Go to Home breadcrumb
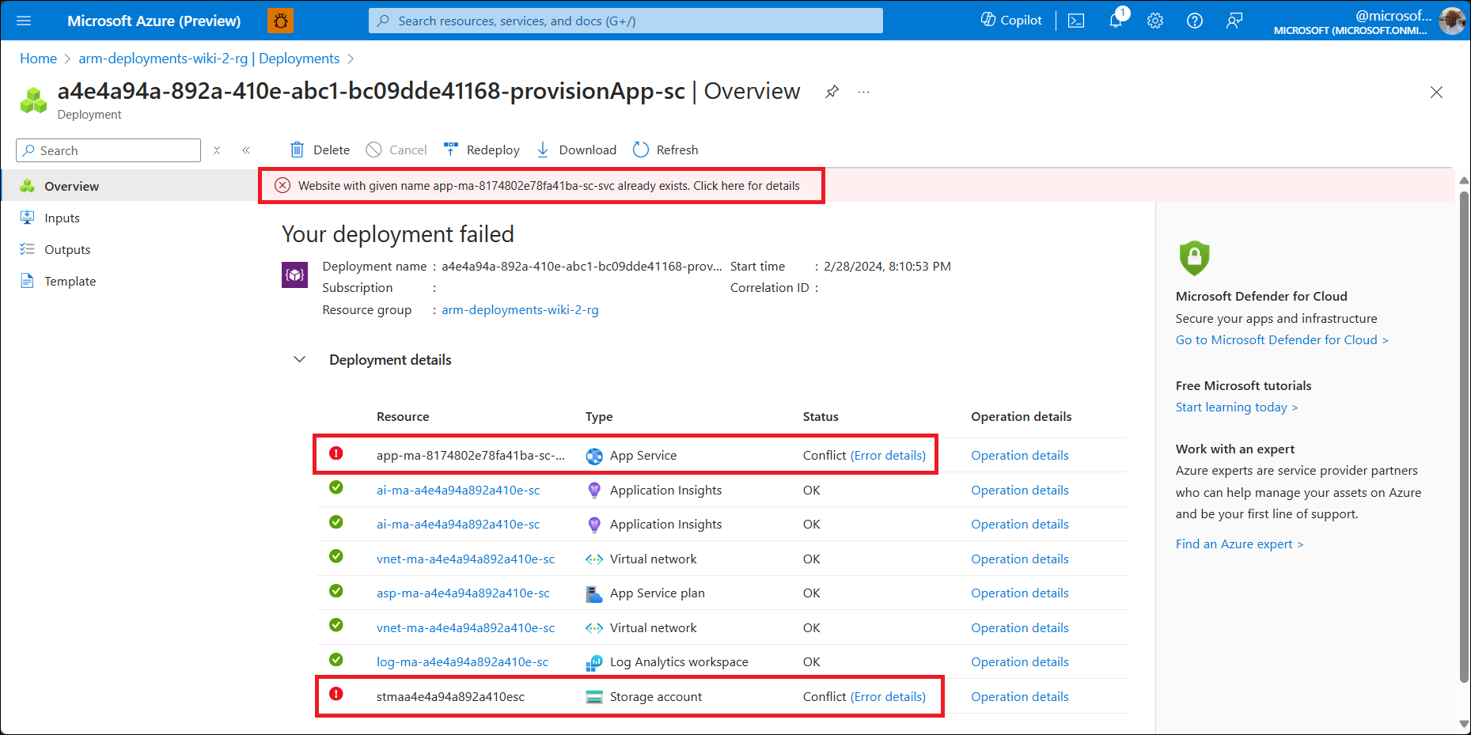This screenshot has width=1471, height=735. 38,59
